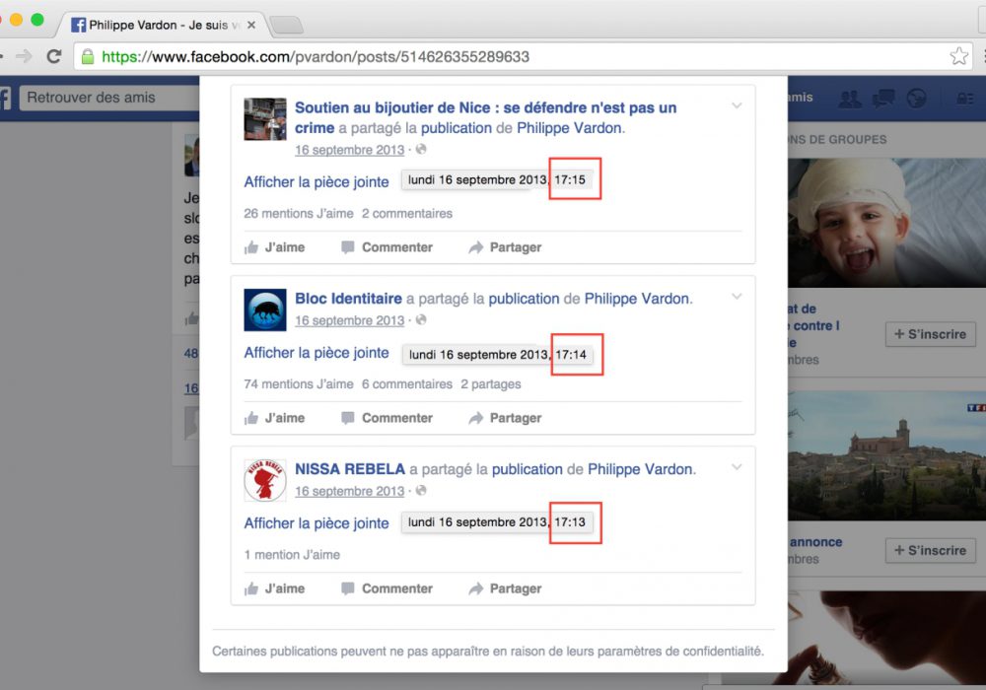Click Partager on Soutien au bijoutier post
986x690 pixels.
click(505, 247)
